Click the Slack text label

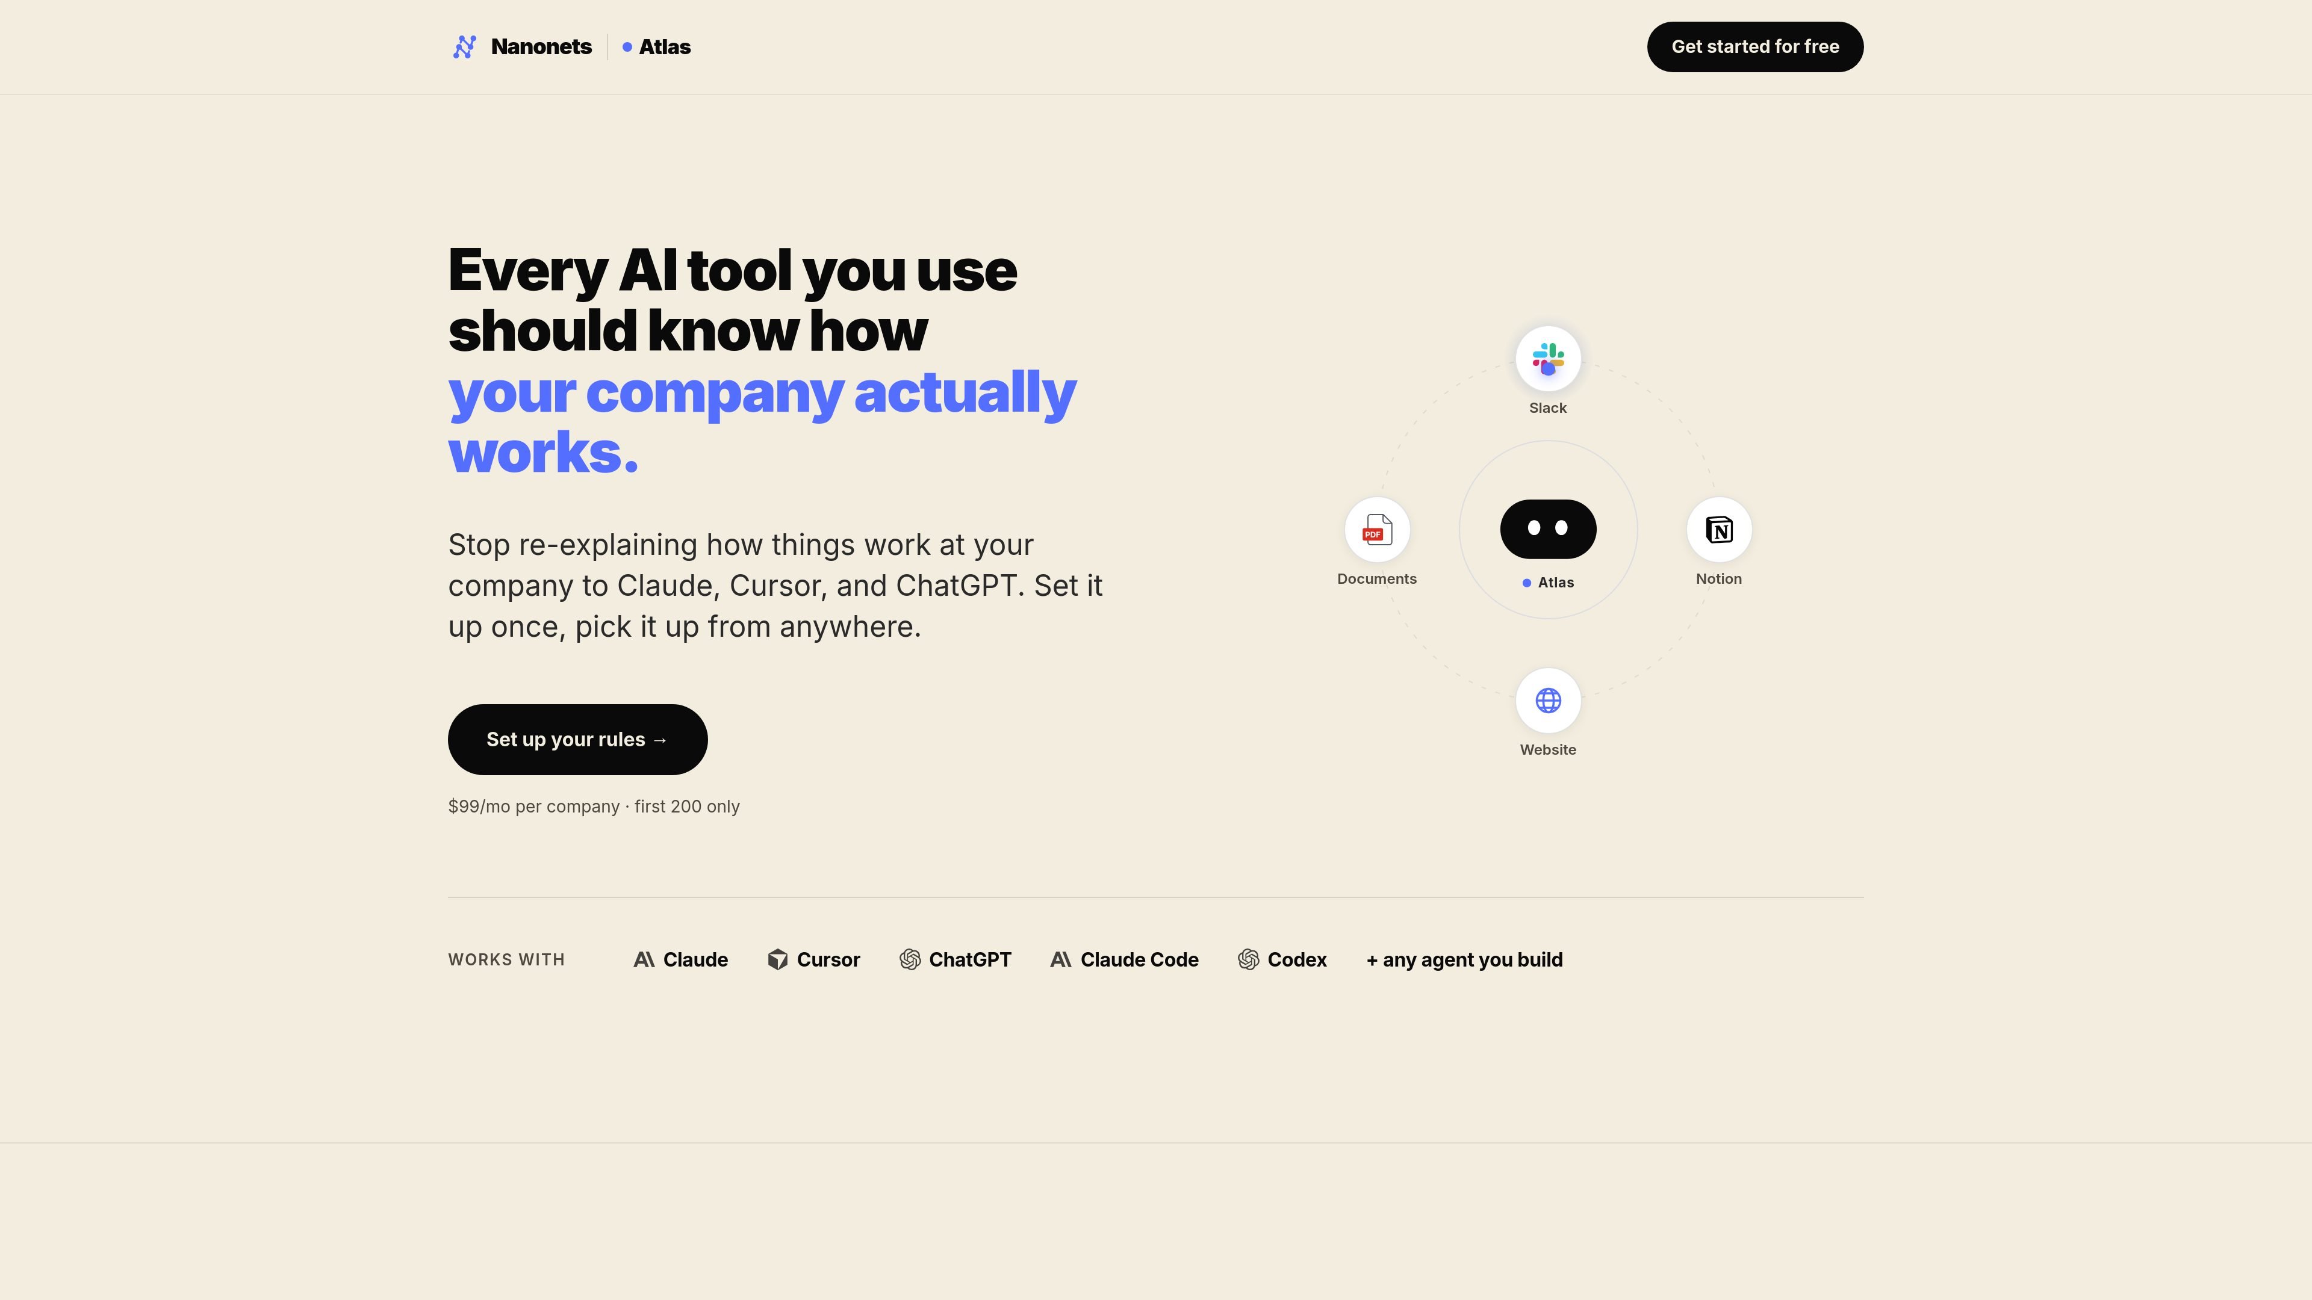pyautogui.click(x=1547, y=408)
